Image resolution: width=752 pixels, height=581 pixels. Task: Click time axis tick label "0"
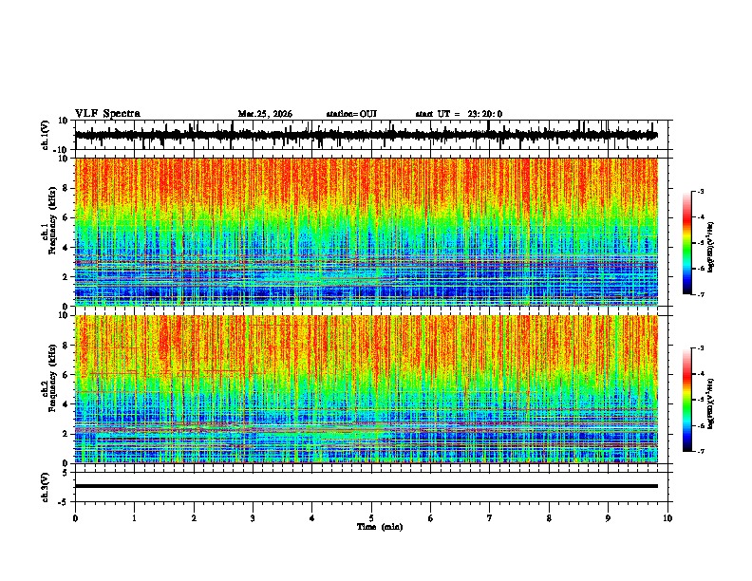tap(75, 518)
